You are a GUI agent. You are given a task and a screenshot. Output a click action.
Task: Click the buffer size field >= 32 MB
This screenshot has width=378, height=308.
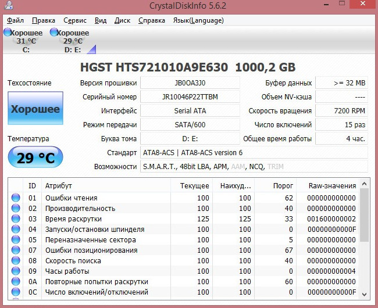(x=341, y=83)
